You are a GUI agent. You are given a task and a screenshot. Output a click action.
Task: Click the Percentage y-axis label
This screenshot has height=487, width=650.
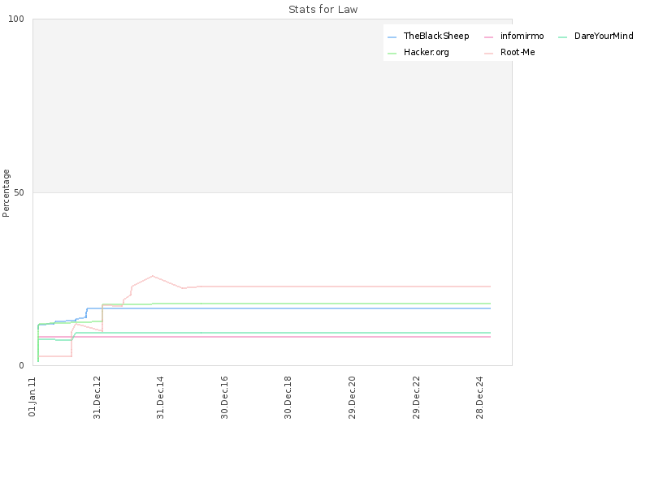(x=6, y=193)
